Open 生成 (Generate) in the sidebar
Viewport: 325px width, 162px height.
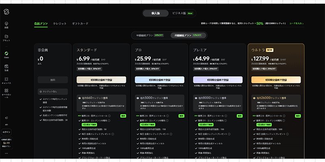click(6, 68)
